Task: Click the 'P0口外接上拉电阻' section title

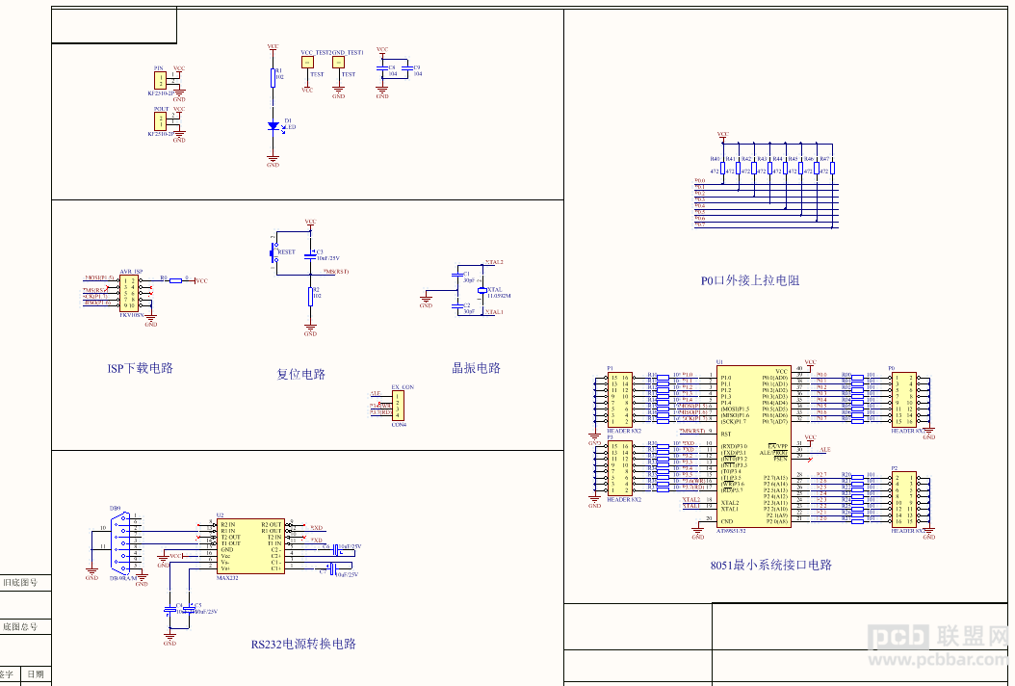Action: (x=750, y=280)
